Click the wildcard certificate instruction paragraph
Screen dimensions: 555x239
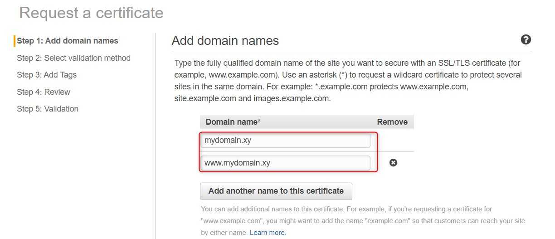[x=348, y=80]
